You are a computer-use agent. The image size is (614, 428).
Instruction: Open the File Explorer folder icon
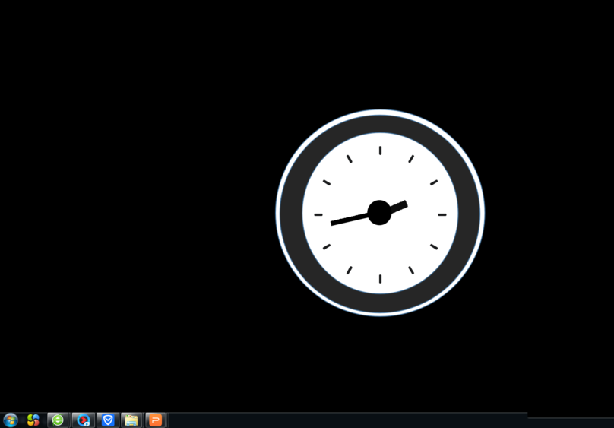tap(131, 420)
